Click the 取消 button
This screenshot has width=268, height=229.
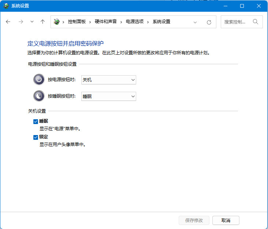coord(226,220)
